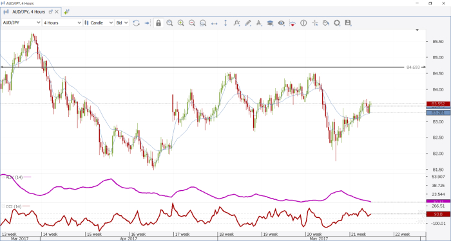Toggle the crosshair cursor tool

(x=314, y=23)
